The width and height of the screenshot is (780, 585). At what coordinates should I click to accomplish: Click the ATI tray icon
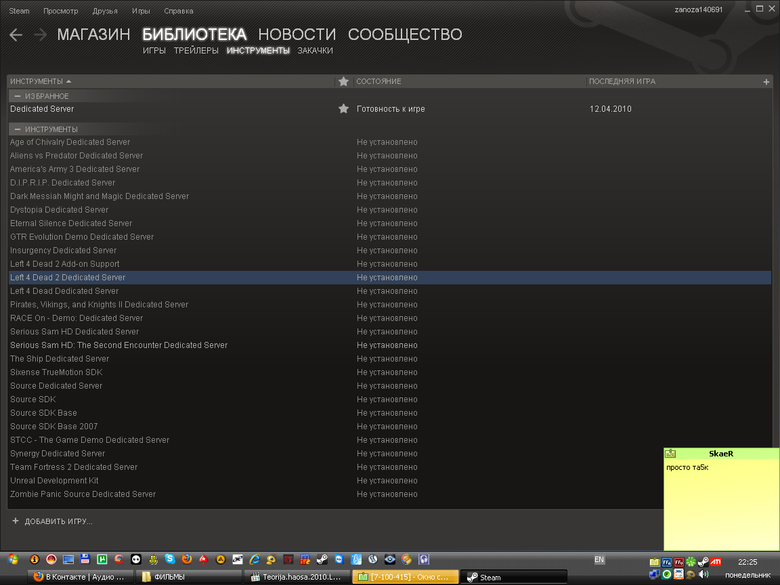tap(715, 562)
